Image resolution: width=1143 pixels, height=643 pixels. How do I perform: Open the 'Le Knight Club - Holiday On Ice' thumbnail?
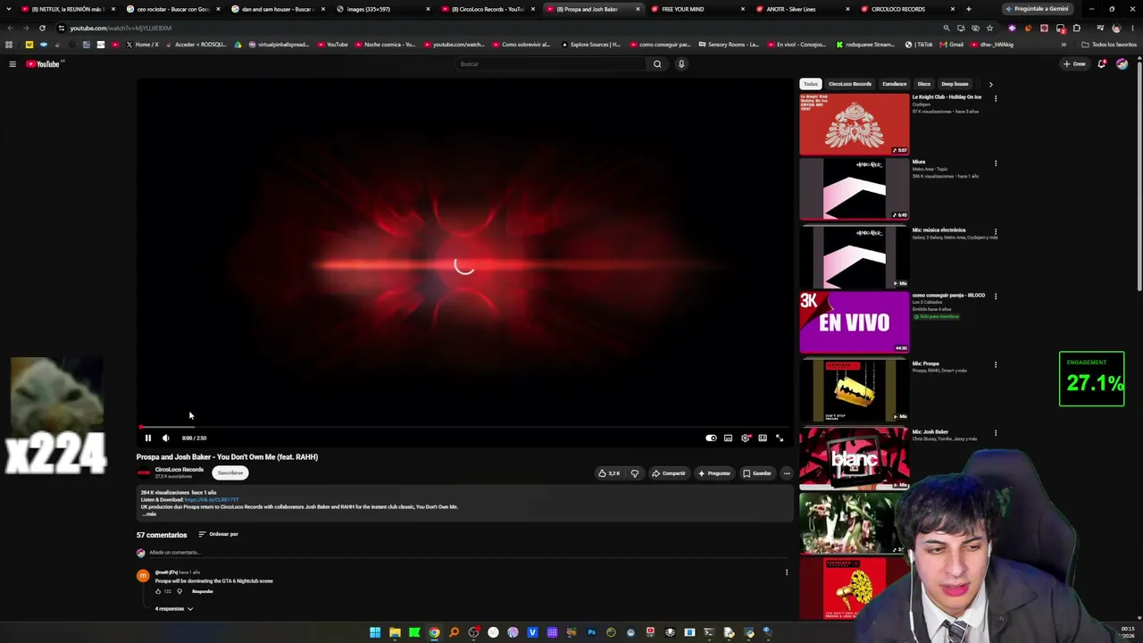pos(855,124)
